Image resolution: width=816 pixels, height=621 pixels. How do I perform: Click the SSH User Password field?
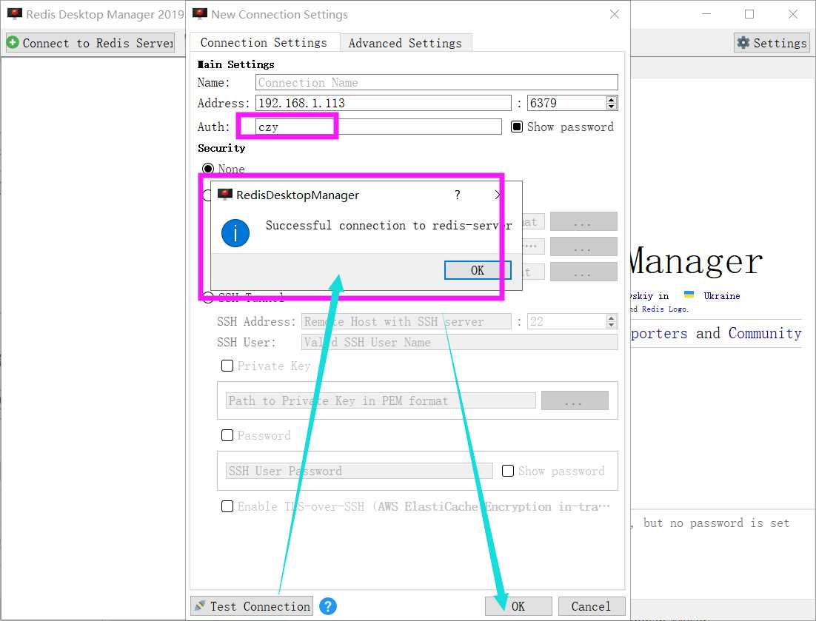359,471
